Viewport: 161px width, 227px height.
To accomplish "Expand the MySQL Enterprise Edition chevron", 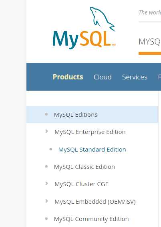I will coord(46,131).
